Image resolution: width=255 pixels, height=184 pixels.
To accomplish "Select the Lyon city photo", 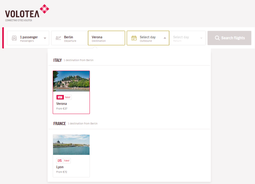I will coord(71,145).
